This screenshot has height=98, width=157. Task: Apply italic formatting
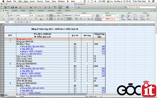[21, 19]
